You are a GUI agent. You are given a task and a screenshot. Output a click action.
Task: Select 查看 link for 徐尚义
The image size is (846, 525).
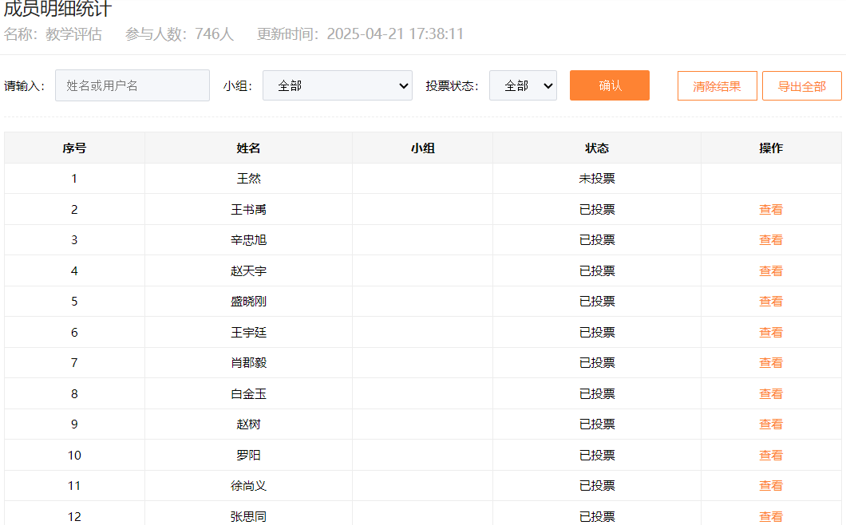[770, 486]
